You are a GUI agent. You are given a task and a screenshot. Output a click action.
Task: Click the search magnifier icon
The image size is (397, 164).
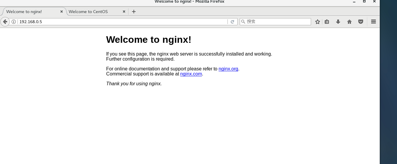pyautogui.click(x=243, y=22)
